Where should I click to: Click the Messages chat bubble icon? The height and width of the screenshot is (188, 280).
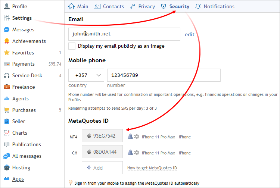pos(7,29)
